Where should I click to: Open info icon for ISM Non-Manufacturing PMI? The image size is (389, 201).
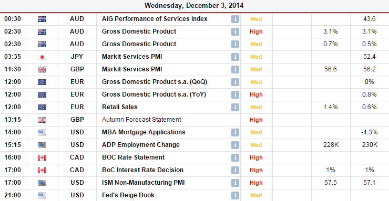[x=235, y=183]
